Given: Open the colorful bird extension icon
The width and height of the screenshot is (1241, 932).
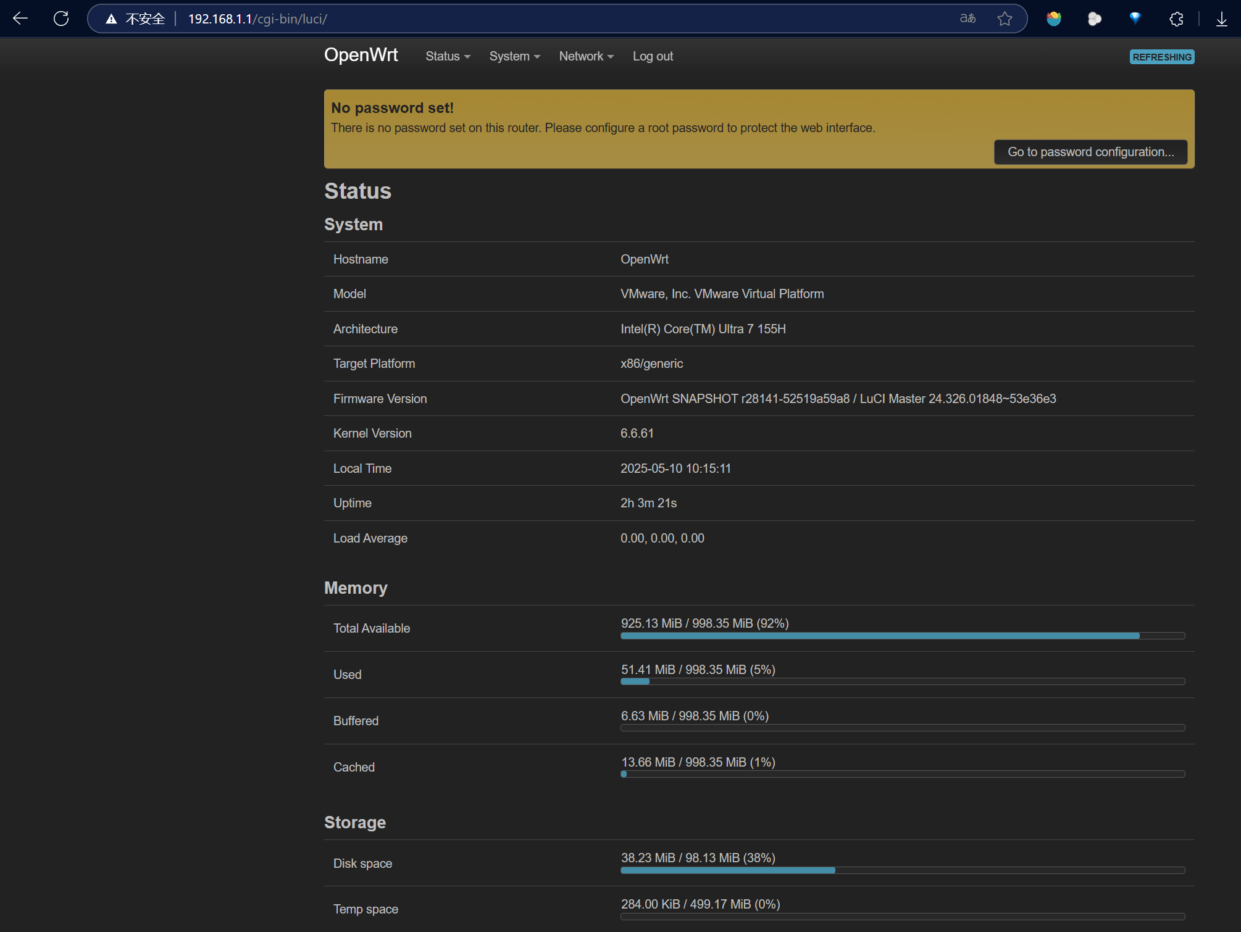Looking at the screenshot, I should pos(1054,19).
